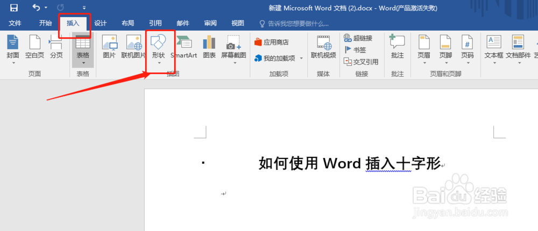Open the 文本框 text box dropdown
Image resolution: width=538 pixels, height=231 pixels.
point(494,50)
